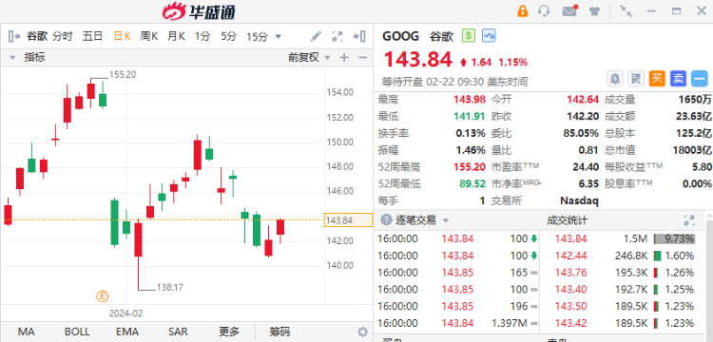Switch to 分时 chart tab
This screenshot has width=713, height=342.
[x=63, y=36]
